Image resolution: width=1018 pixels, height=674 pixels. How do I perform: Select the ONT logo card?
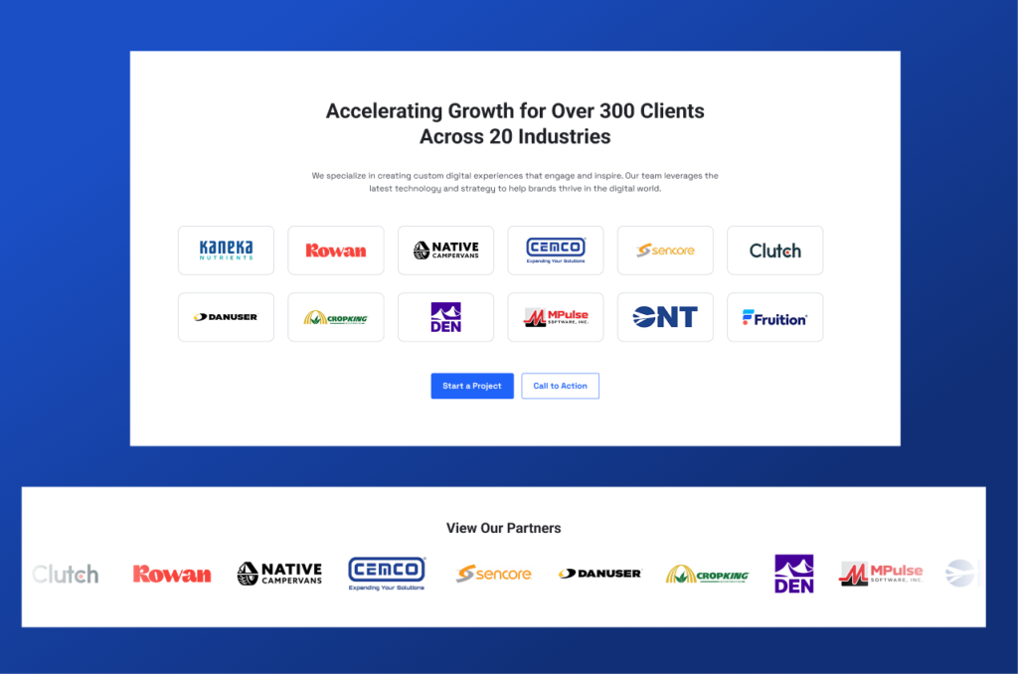pyautogui.click(x=665, y=317)
